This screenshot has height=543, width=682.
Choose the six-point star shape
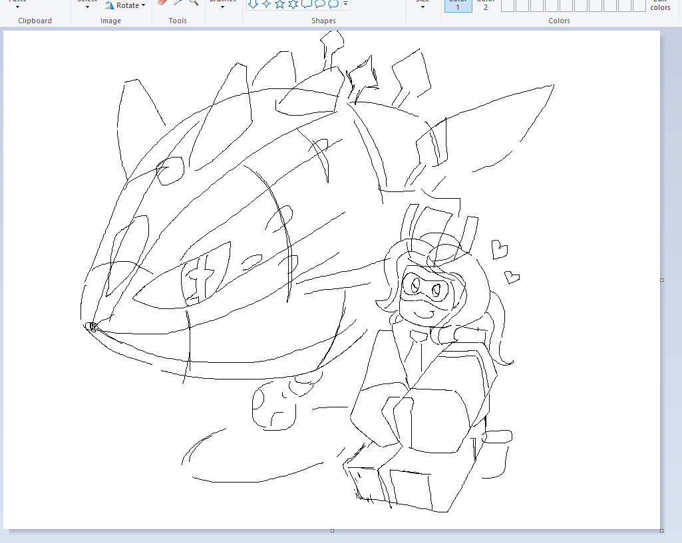(293, 4)
